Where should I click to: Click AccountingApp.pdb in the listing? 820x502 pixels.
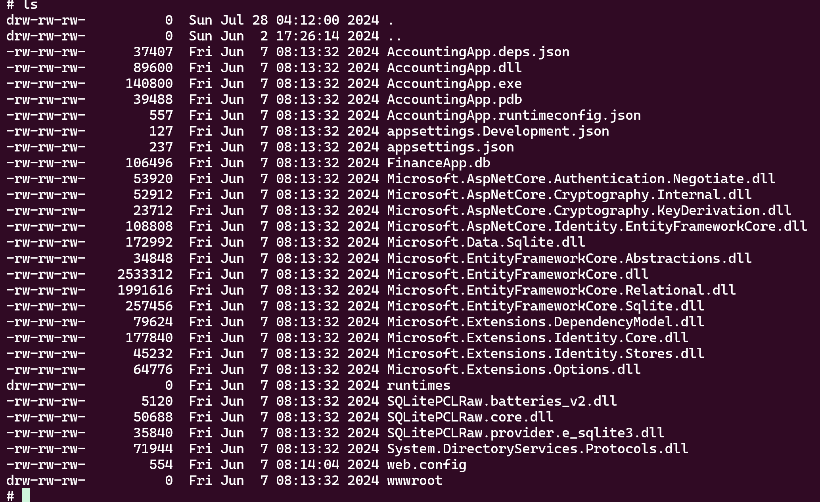(454, 100)
